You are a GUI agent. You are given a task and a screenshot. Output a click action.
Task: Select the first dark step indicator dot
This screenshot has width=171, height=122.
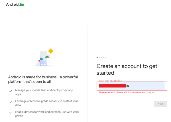(97, 58)
